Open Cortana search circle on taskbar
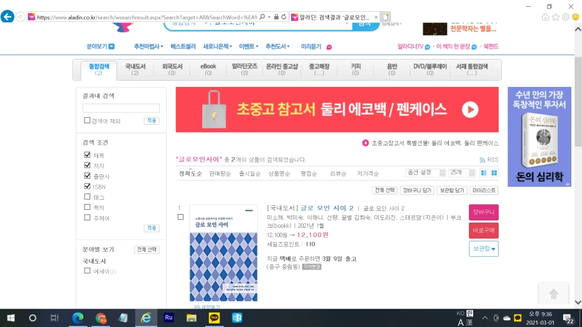 point(33,318)
